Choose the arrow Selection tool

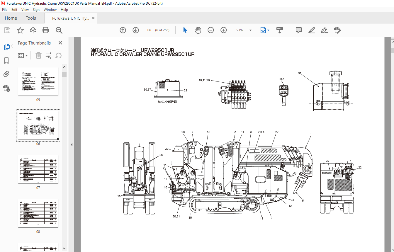(x=185, y=30)
